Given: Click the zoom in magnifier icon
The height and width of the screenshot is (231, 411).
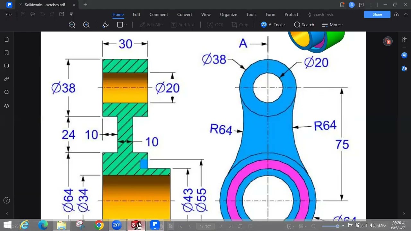Looking at the screenshot, I should [x=86, y=25].
